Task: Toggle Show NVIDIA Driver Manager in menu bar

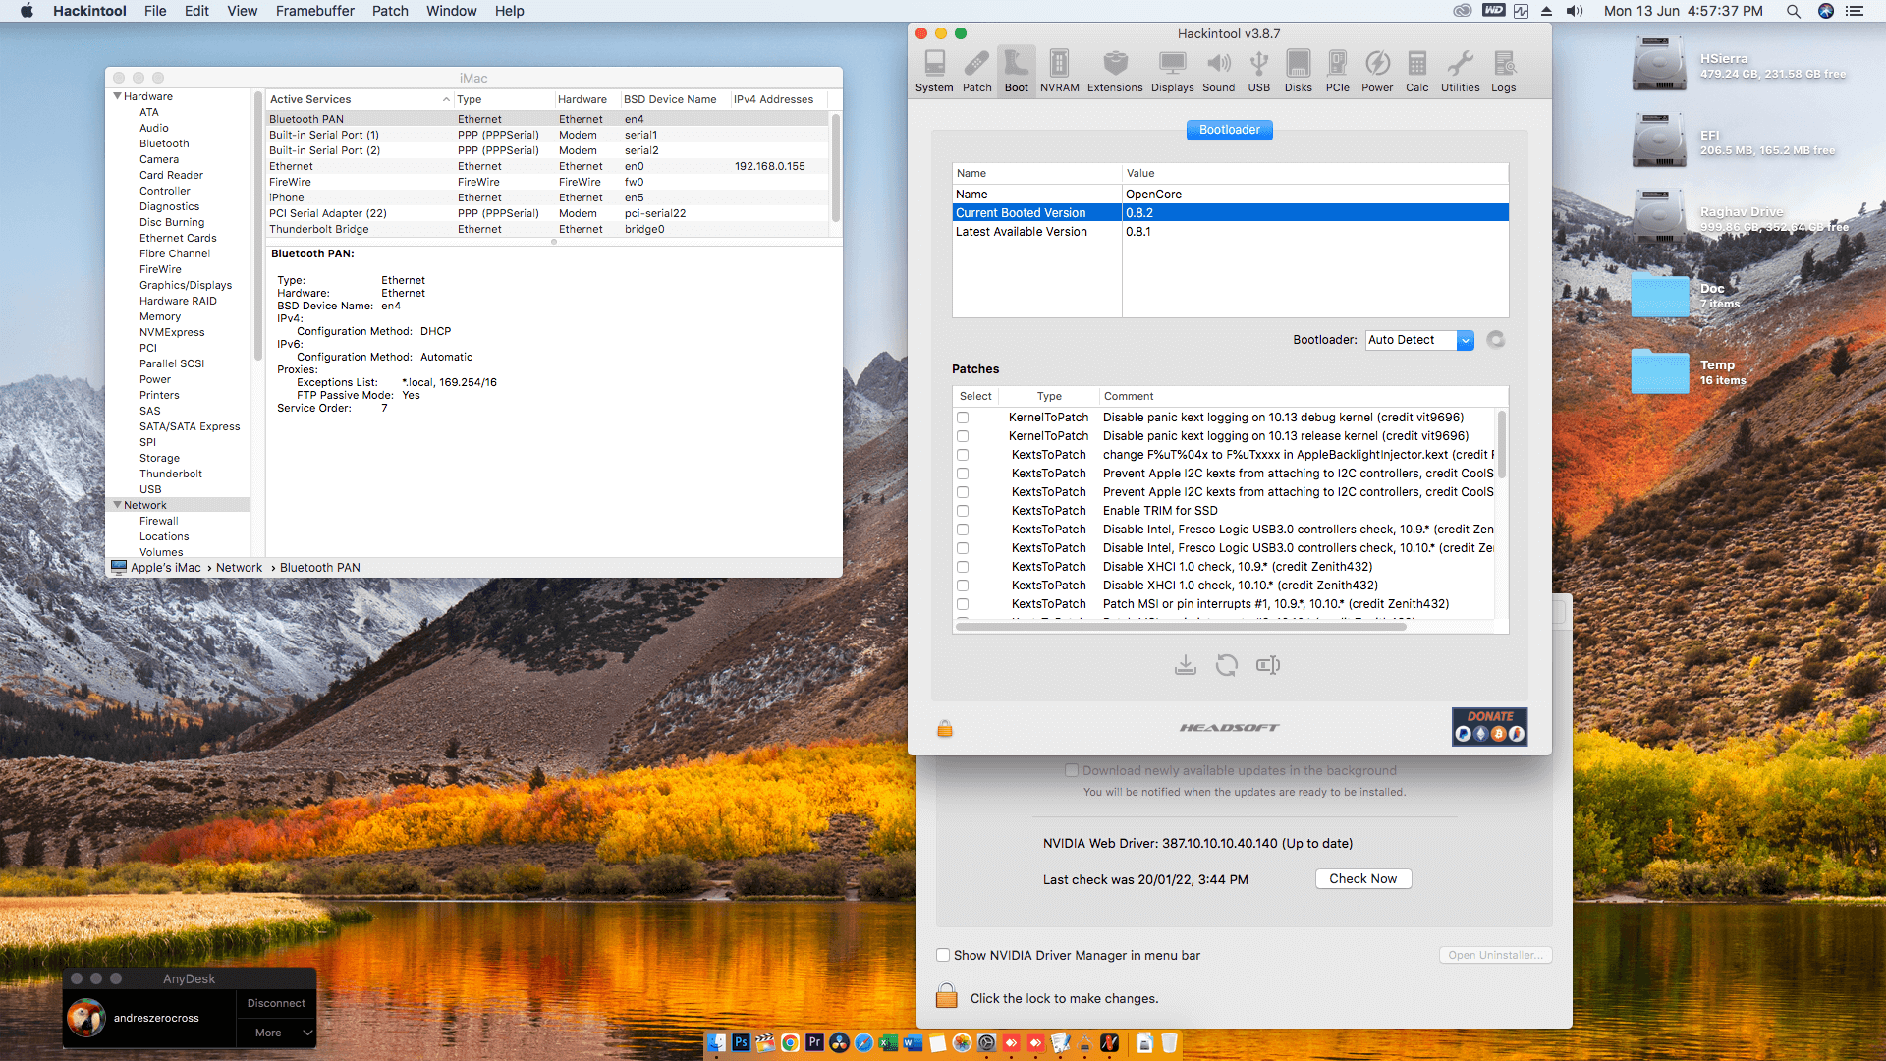Action: 943,955
